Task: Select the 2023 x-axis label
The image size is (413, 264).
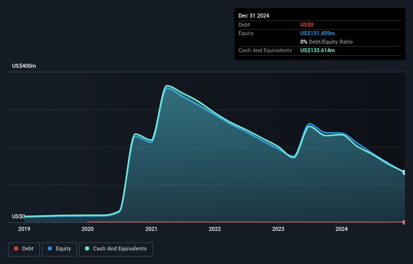Action: [x=278, y=229]
